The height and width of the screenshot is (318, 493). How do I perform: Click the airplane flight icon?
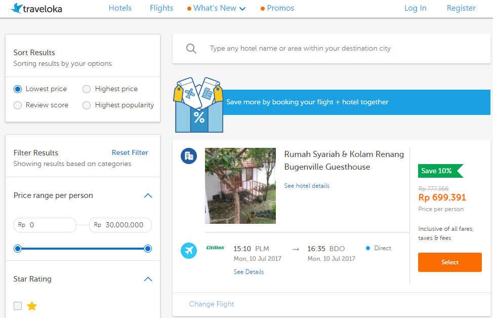tap(189, 250)
